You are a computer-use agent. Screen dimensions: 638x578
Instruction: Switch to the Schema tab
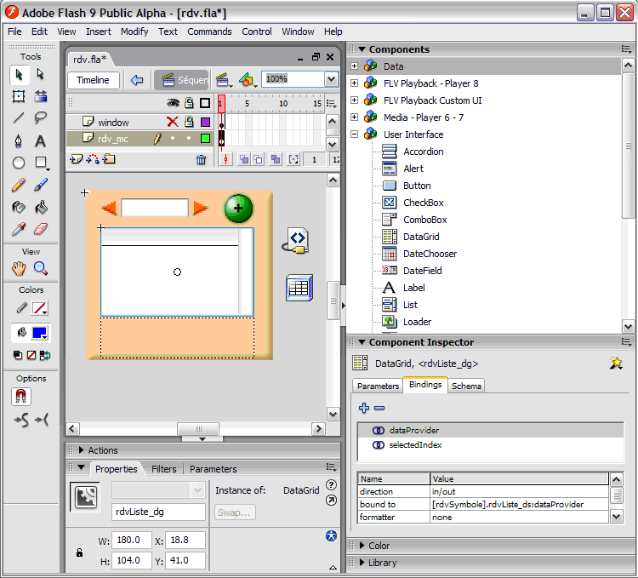pos(466,386)
